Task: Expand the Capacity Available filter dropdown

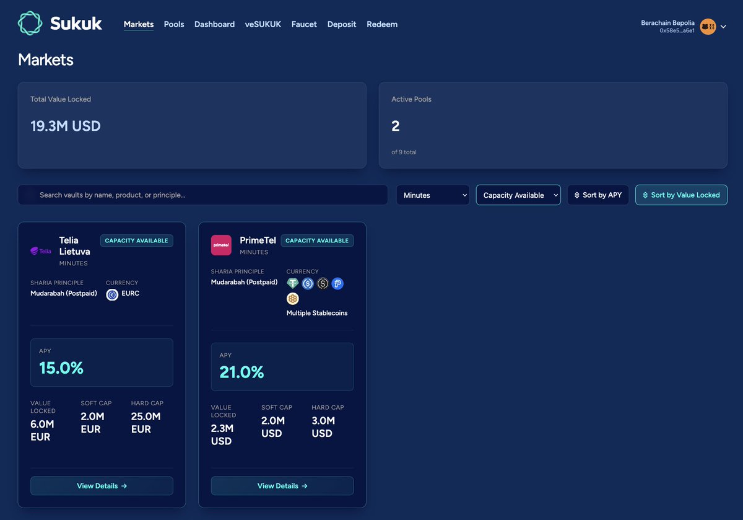Action: [x=518, y=195]
